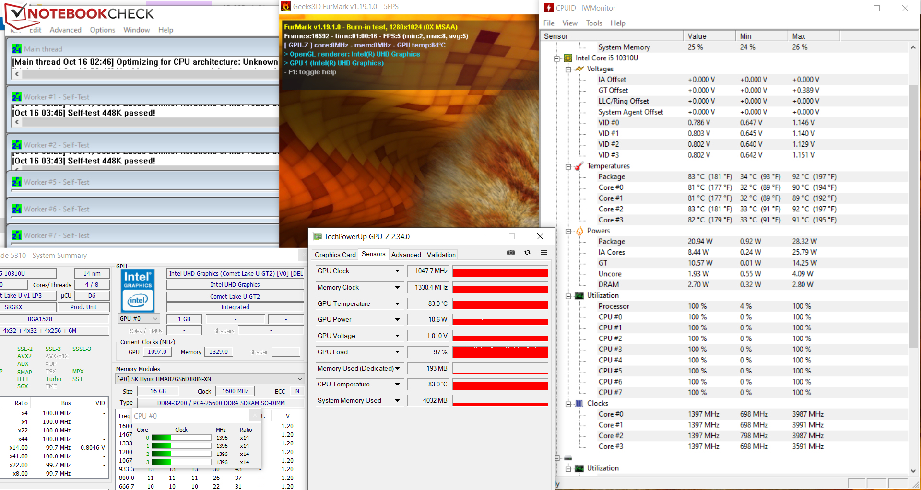Screen dimensions: 921x490
Task: Open the GPU Voltage sensor dropdown
Action: pyautogui.click(x=397, y=336)
